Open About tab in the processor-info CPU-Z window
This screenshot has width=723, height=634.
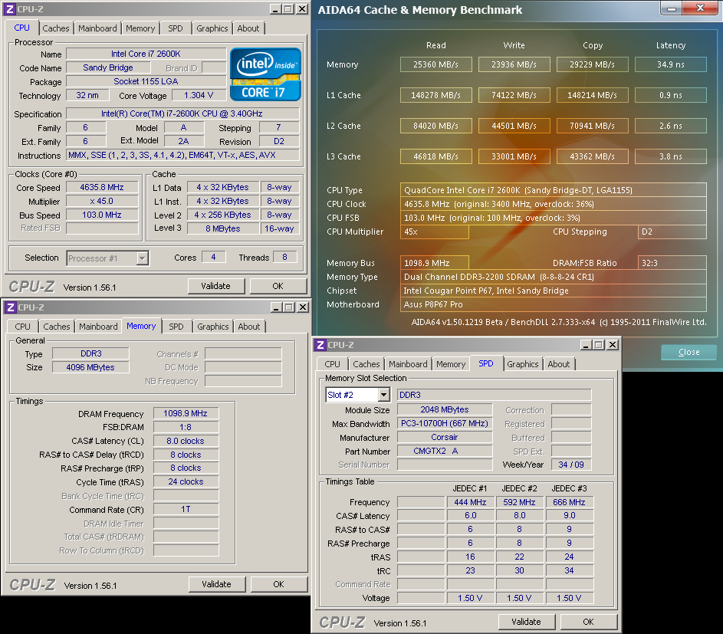(x=248, y=28)
